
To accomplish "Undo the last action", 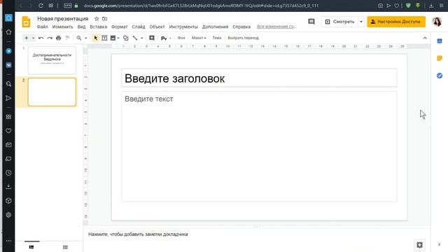I will click(x=41, y=38).
